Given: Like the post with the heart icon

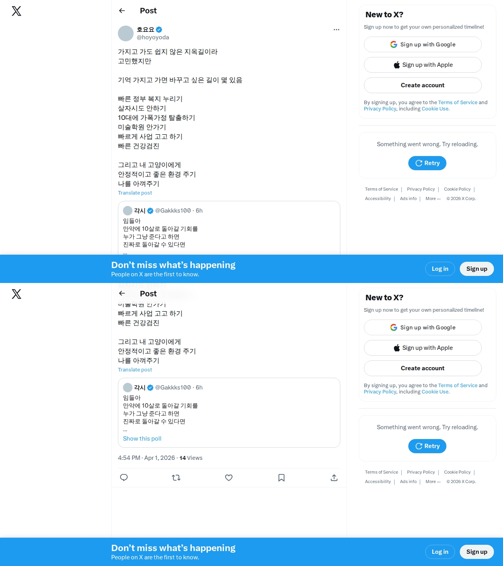Looking at the screenshot, I should (229, 478).
